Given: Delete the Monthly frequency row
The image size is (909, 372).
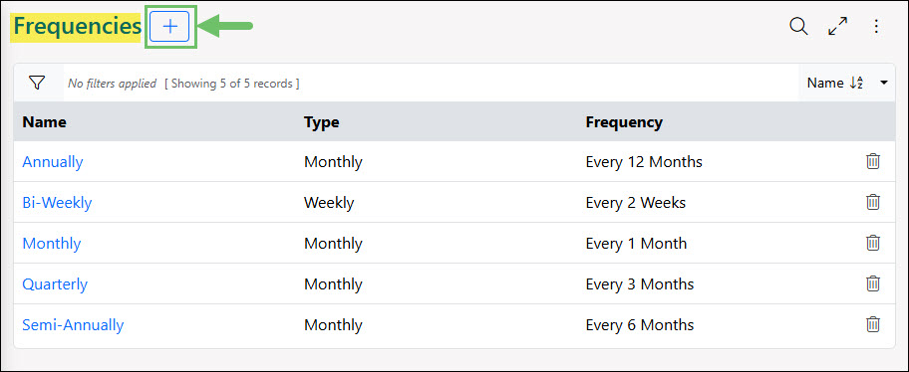Looking at the screenshot, I should click(872, 243).
